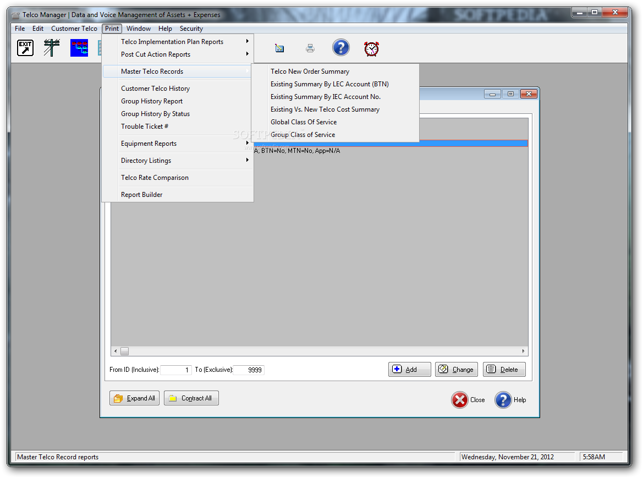Click the Delete button

tap(504, 370)
